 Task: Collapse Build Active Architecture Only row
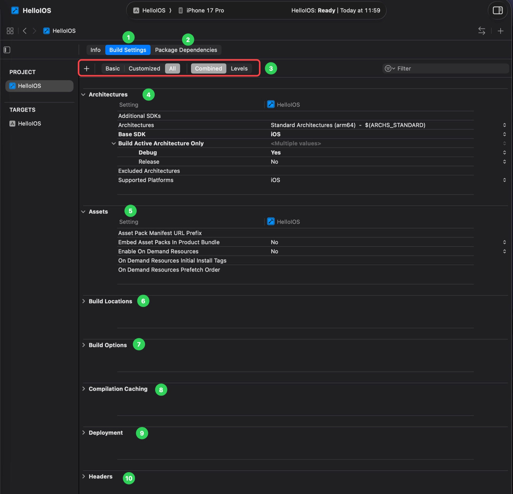click(114, 143)
